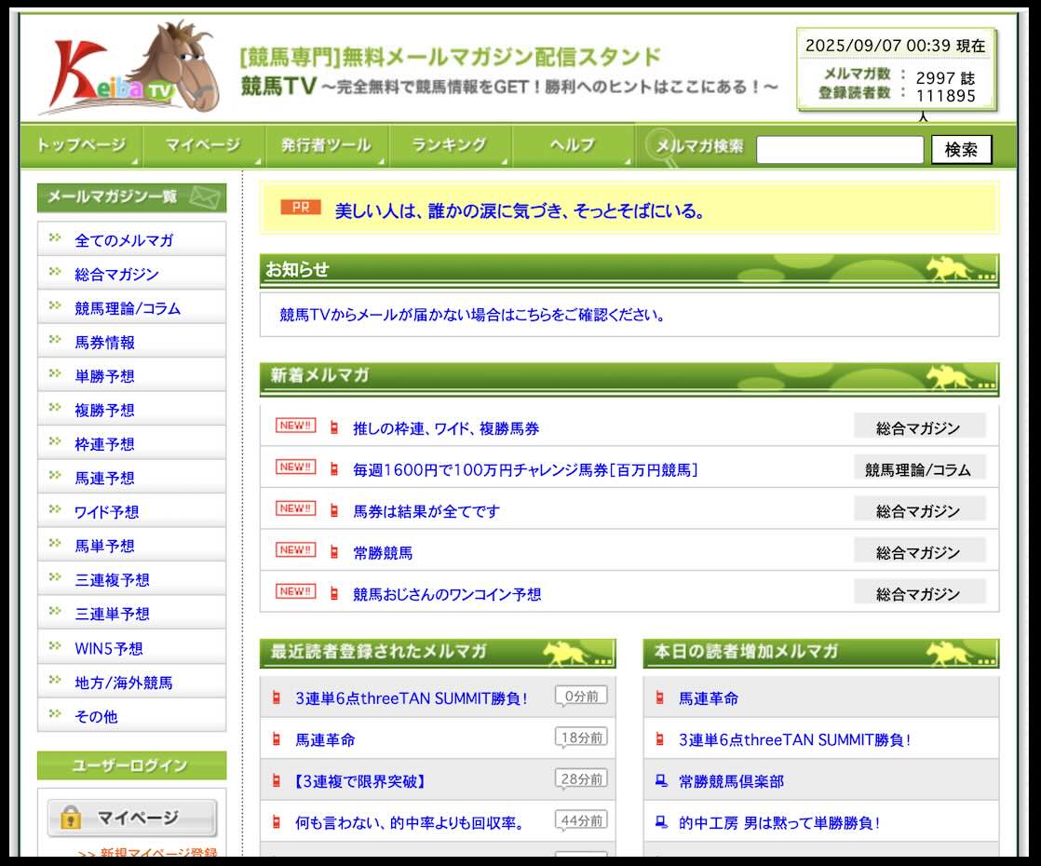Click the envelope icon in メールマガジン一覧 header
Viewport: 1041px width, 866px height.
(x=204, y=197)
